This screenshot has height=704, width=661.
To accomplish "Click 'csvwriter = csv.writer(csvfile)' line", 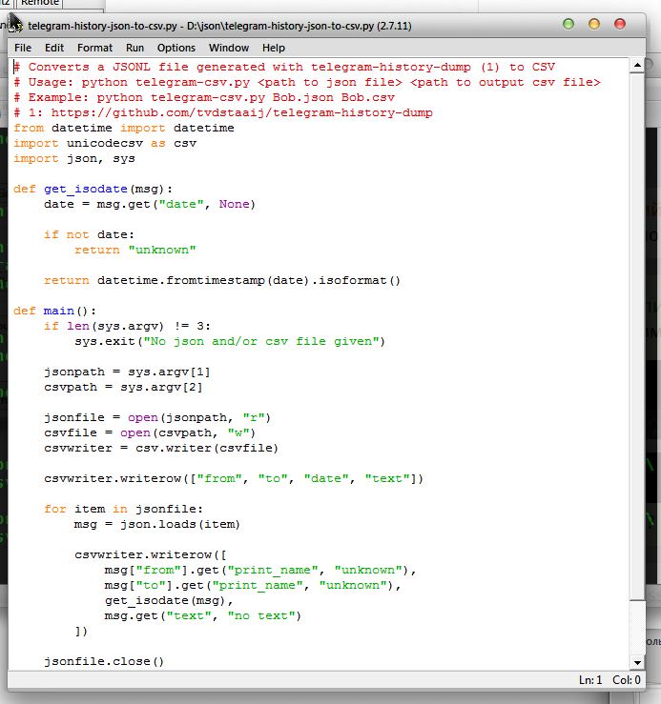I will 161,448.
